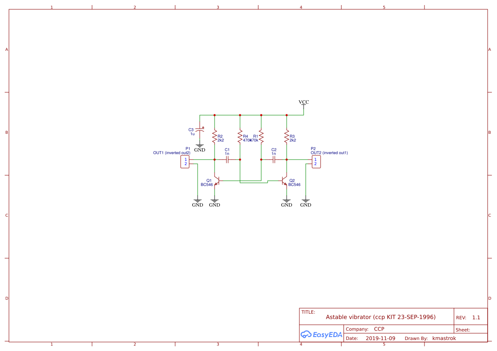497x351 pixels.
Task: Select the Q1 BC546 transistor symbol
Action: pyautogui.click(x=218, y=181)
